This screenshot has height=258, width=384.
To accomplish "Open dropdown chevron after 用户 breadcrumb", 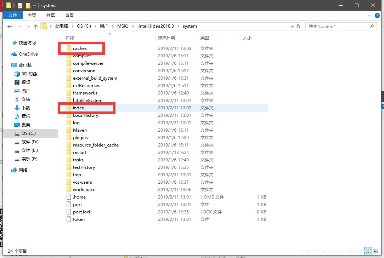I will coord(113,26).
